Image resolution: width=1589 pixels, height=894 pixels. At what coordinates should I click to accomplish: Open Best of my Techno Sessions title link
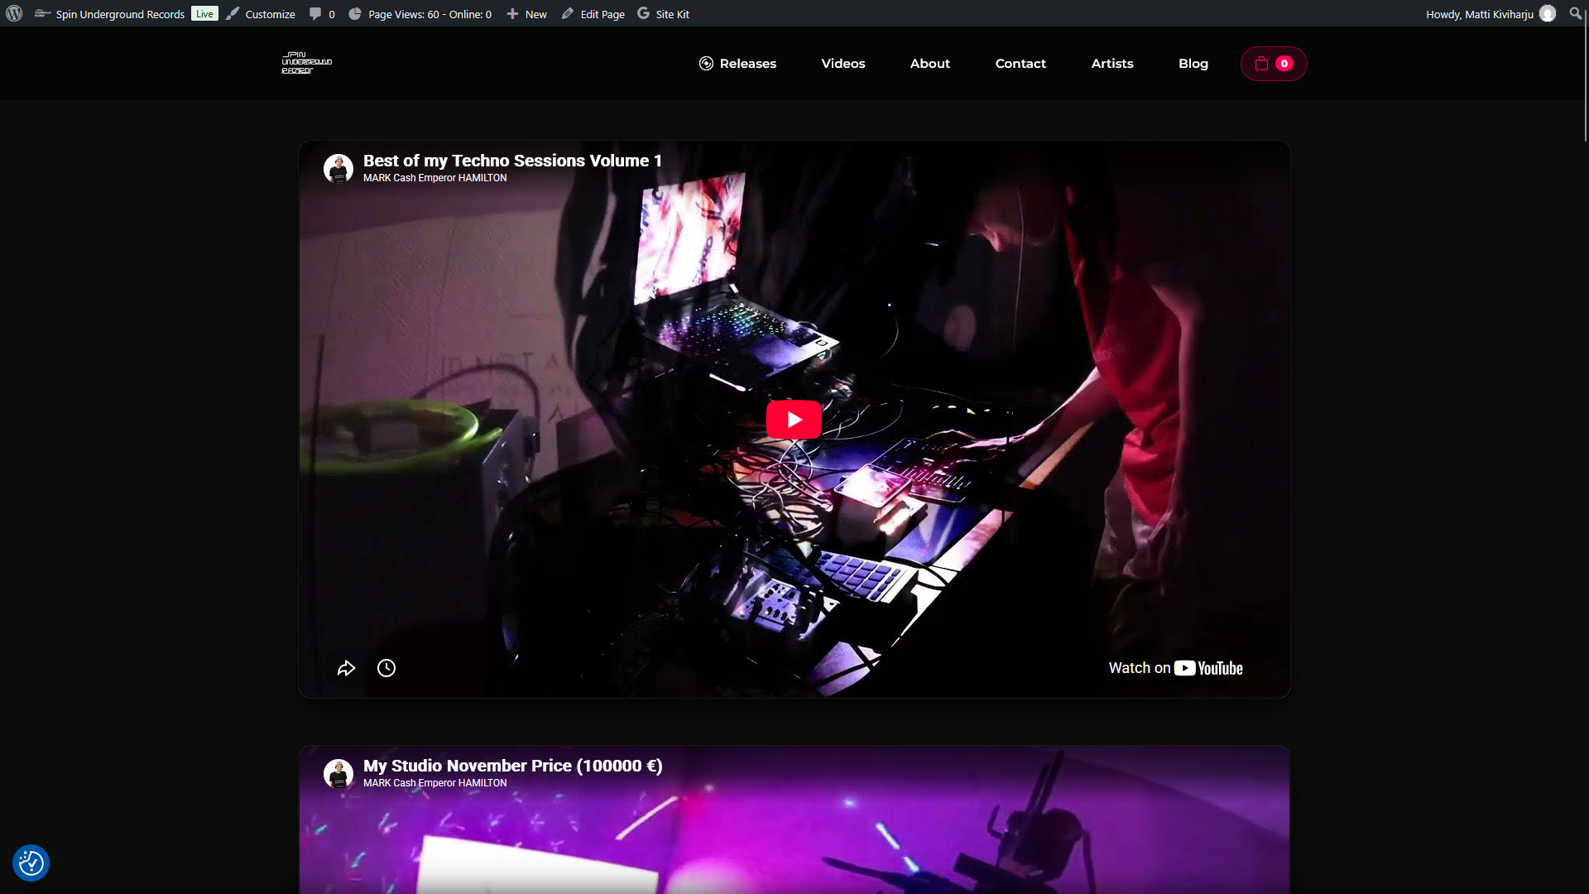[512, 161]
